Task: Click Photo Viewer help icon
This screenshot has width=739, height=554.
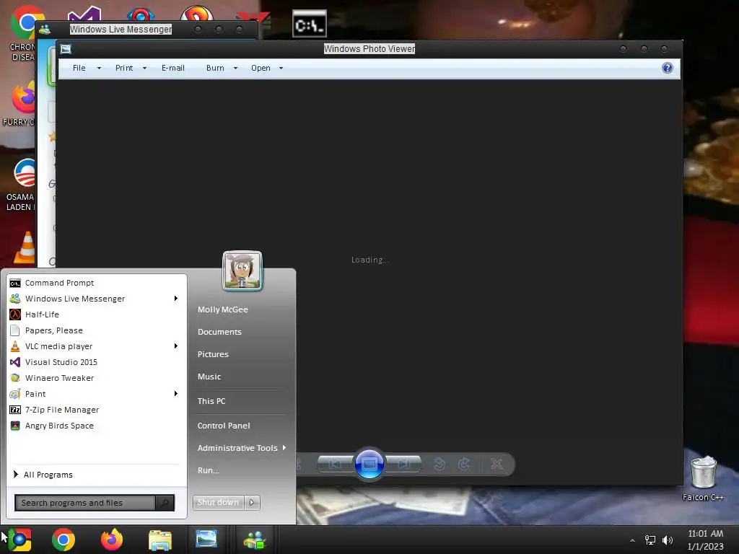Action: tap(668, 69)
